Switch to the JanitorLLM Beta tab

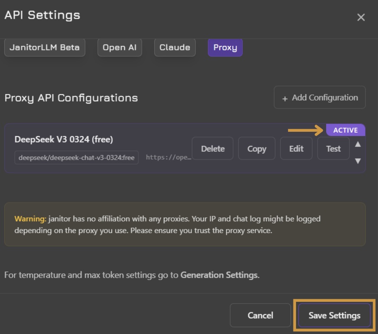coord(45,47)
